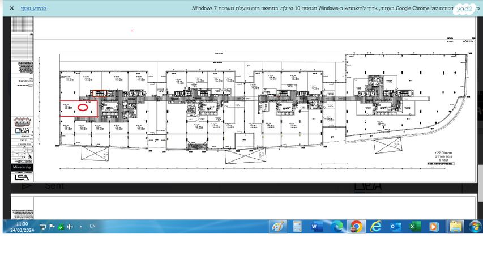The image size is (483, 272).
Task: Click the clock showing 11:30
Action: (x=22, y=227)
